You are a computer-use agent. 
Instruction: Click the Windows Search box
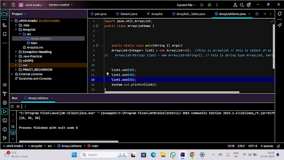[104, 155]
